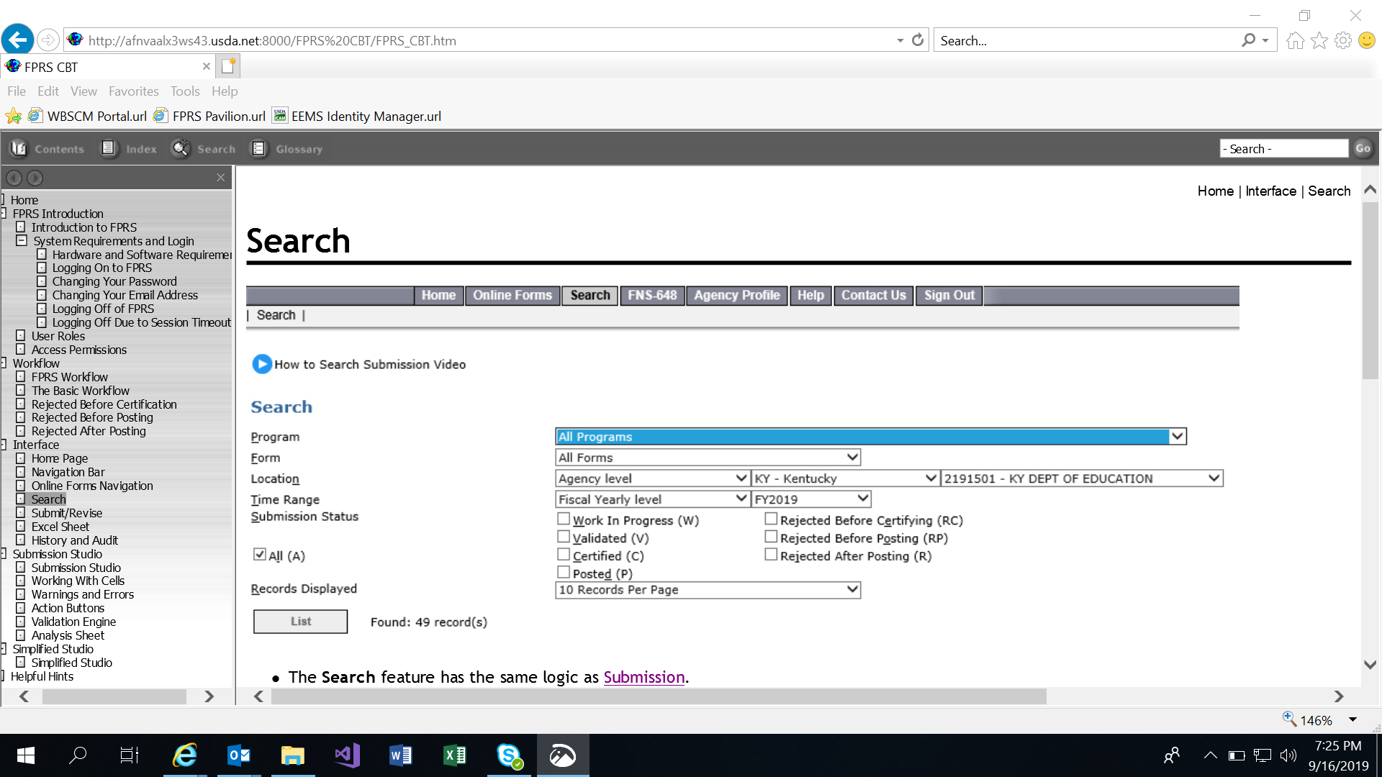Screen dimensions: 1382x777
Task: Click the Go search button
Action: pos(1363,148)
